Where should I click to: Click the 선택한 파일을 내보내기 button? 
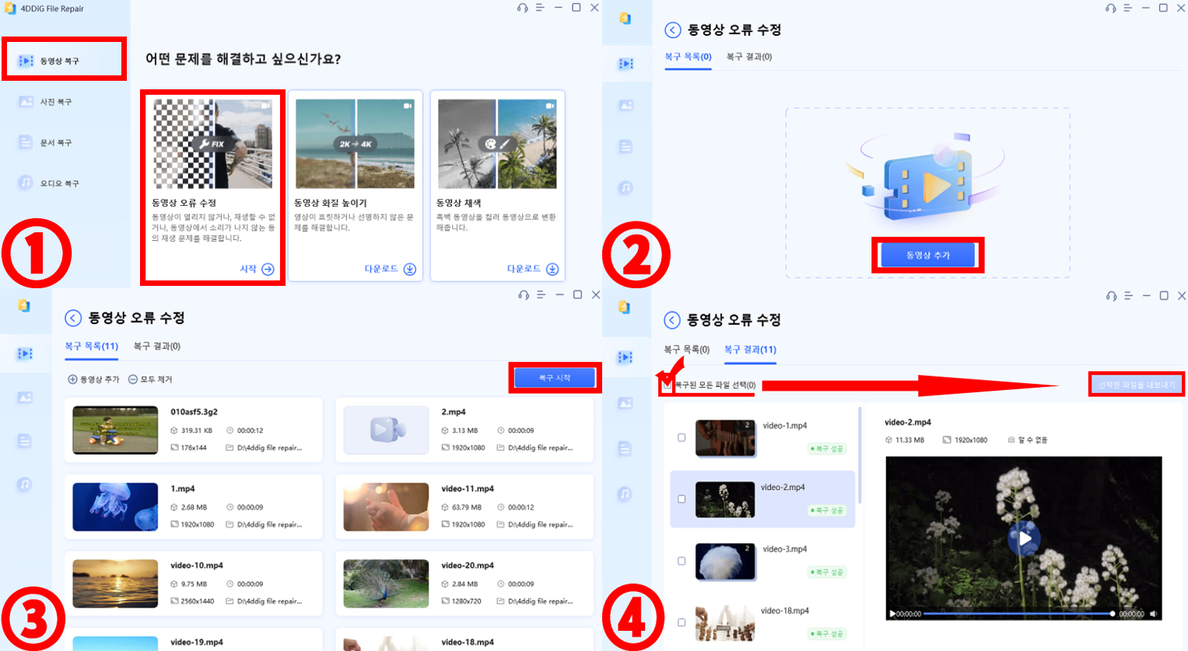[1137, 385]
